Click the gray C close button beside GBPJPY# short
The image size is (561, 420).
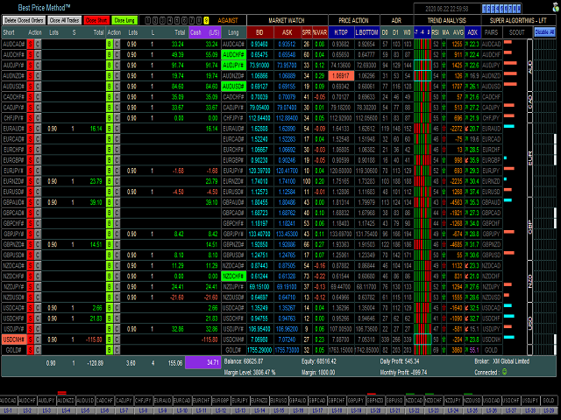[x=38, y=234]
